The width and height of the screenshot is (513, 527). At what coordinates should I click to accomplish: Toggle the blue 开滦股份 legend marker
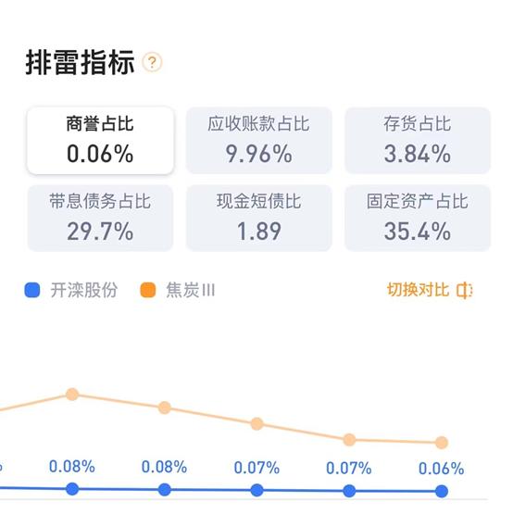point(32,290)
